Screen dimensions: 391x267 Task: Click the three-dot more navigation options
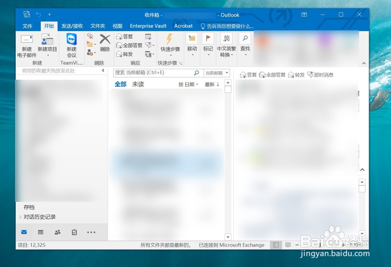point(91,232)
